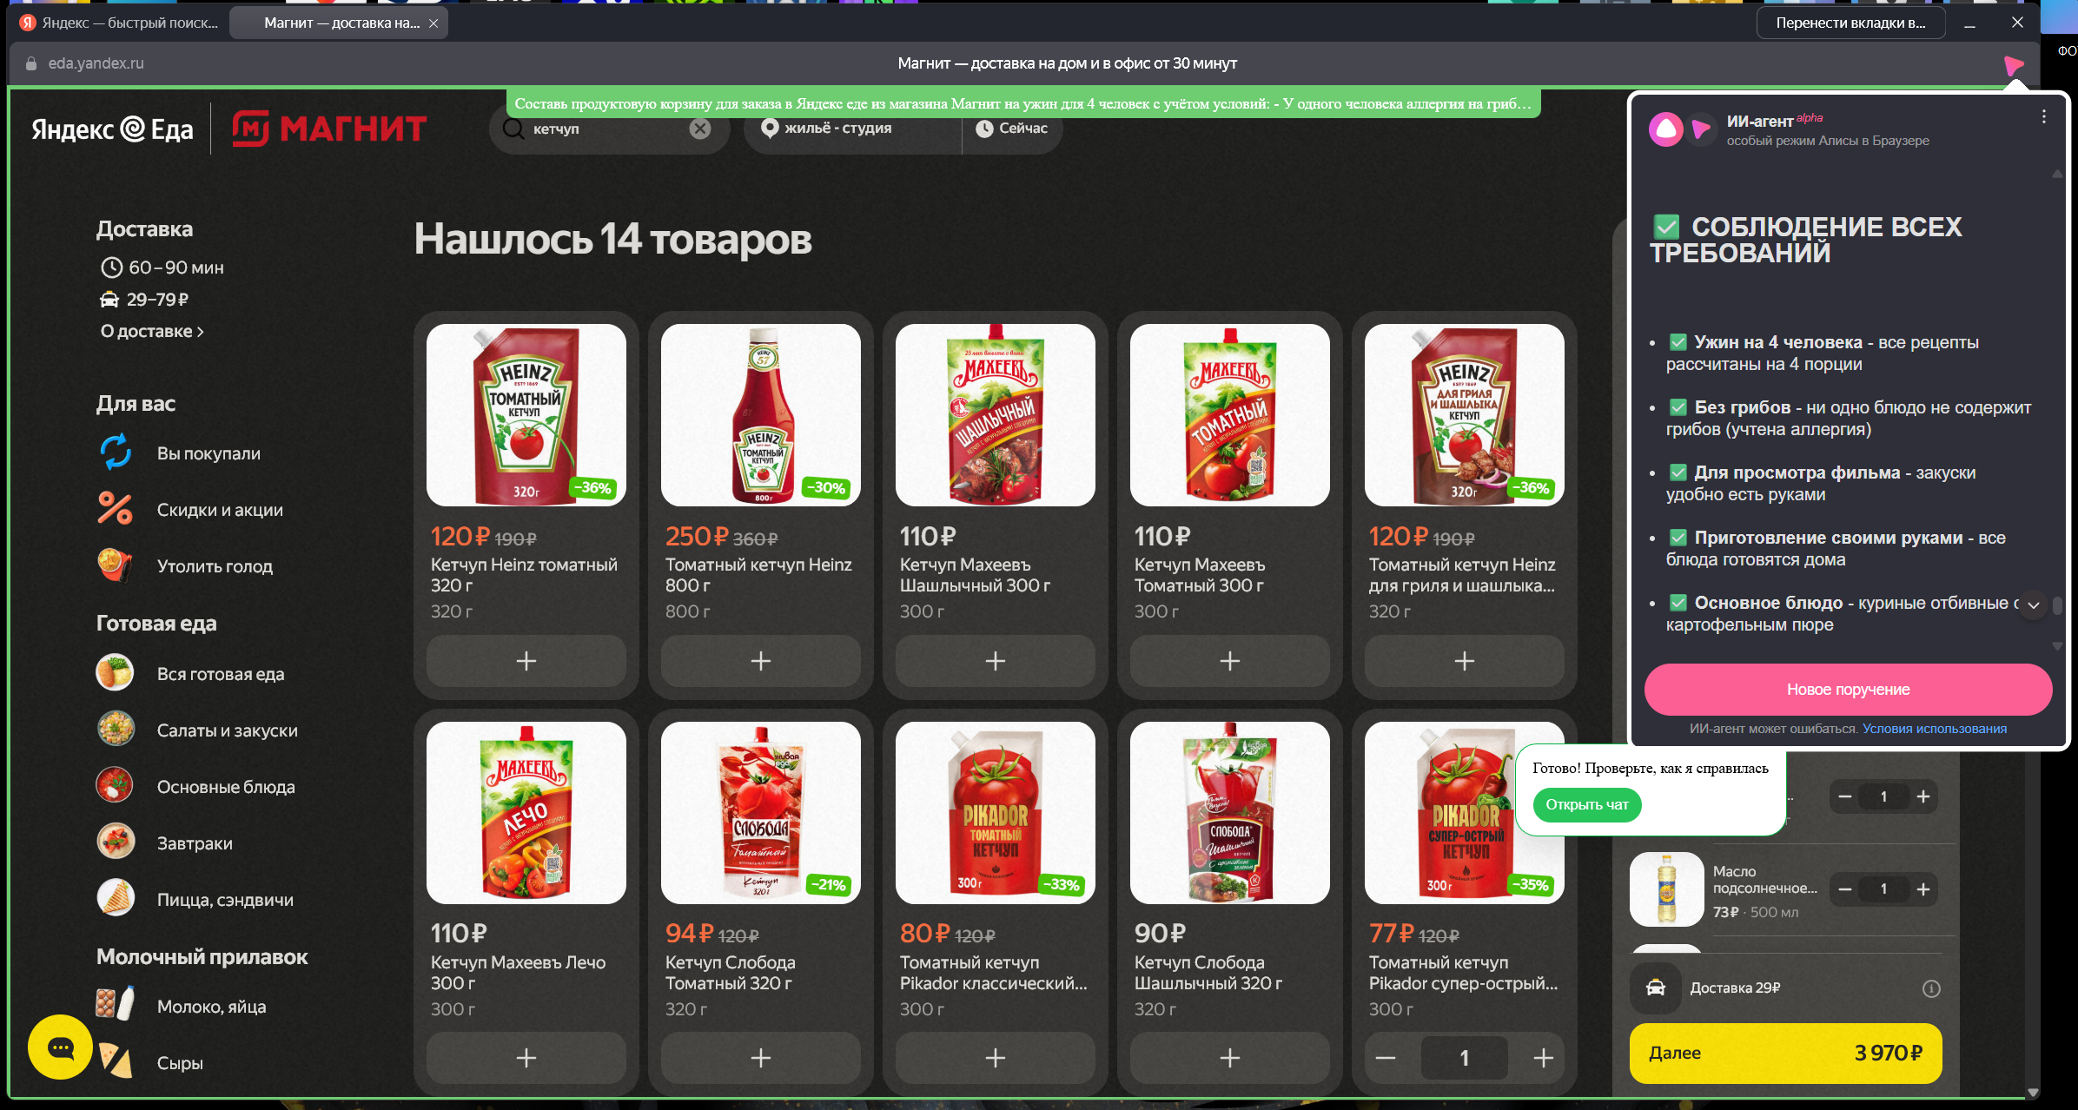Image resolution: width=2078 pixels, height=1110 pixels.
Task: Click the Магнит store logo
Action: click(x=329, y=129)
